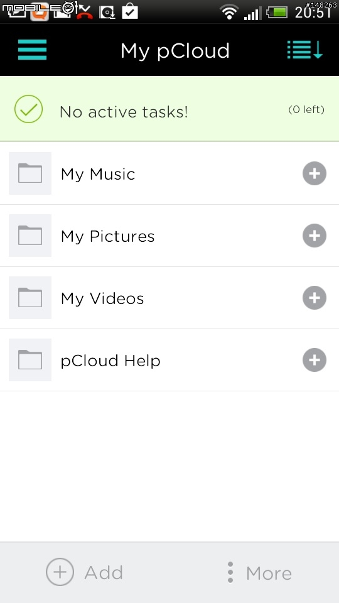Open the My Music folder
This screenshot has width=339, height=603.
pos(169,173)
